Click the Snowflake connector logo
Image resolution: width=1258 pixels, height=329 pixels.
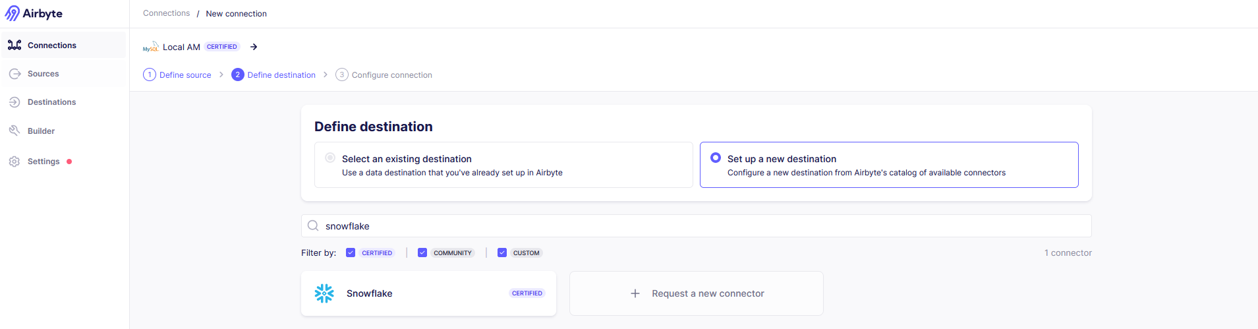pyautogui.click(x=324, y=293)
